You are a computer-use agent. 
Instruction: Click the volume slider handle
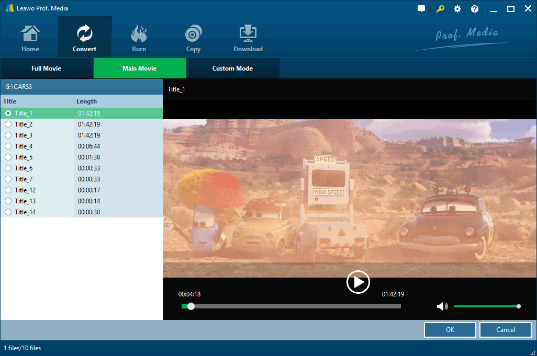click(519, 306)
